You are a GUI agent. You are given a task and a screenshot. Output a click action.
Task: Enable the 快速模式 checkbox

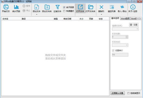(x=64, y=11)
